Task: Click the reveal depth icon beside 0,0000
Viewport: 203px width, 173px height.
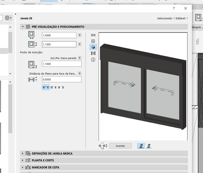Action: [x=32, y=79]
